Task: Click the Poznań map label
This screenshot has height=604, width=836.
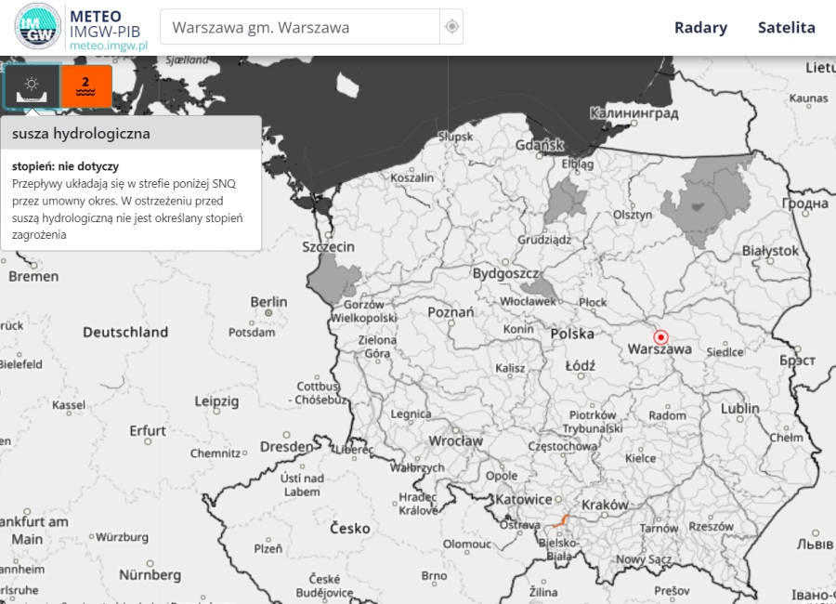Action: tap(451, 312)
